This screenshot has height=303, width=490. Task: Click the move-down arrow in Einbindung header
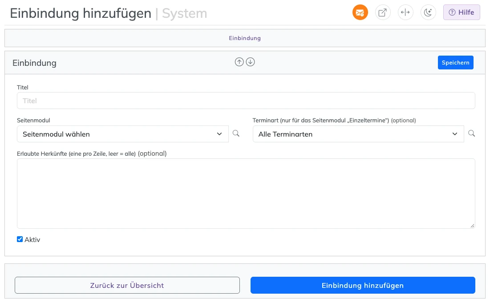(x=250, y=62)
